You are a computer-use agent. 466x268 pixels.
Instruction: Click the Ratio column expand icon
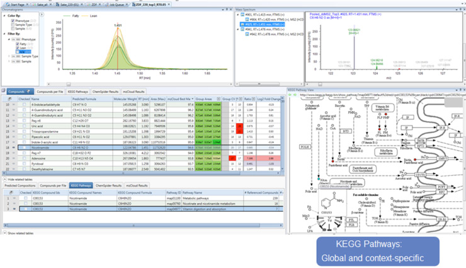point(254,99)
